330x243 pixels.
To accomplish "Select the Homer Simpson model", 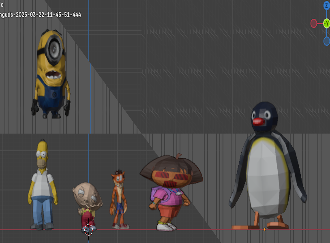I will pyautogui.click(x=43, y=184).
